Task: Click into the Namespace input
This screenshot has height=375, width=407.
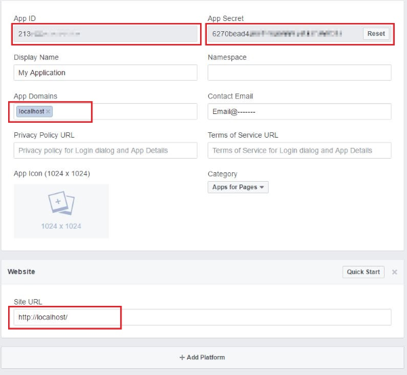Action: pyautogui.click(x=299, y=73)
